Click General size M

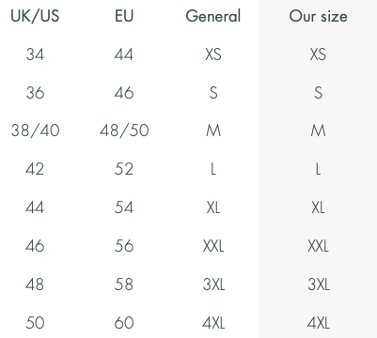click(x=213, y=131)
